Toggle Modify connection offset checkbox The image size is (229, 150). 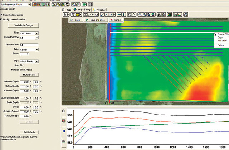pos(1,19)
